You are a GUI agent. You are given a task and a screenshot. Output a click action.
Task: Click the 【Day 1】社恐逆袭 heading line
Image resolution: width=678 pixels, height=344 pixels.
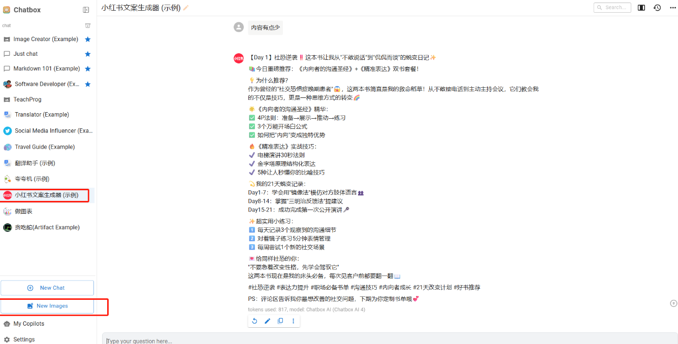[x=342, y=57]
